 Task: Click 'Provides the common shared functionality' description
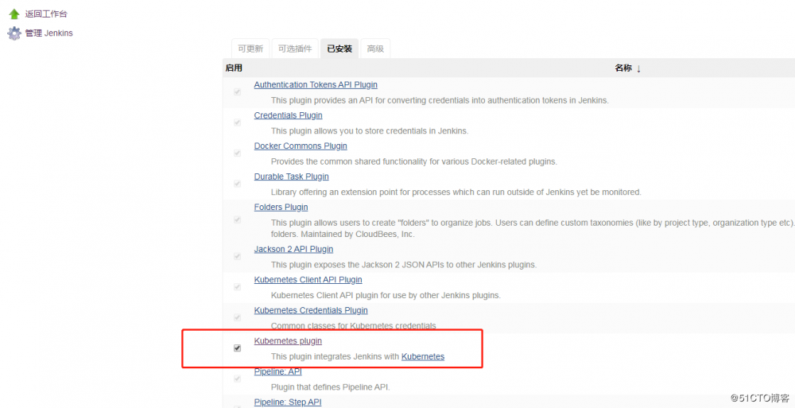413,161
